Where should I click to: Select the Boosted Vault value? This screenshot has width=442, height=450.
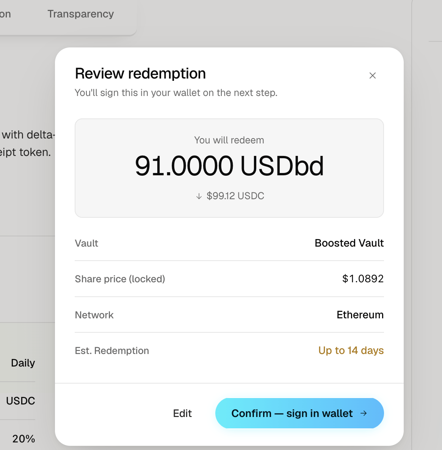[349, 243]
